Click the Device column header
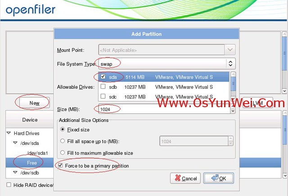288x196 pixels. (30, 120)
